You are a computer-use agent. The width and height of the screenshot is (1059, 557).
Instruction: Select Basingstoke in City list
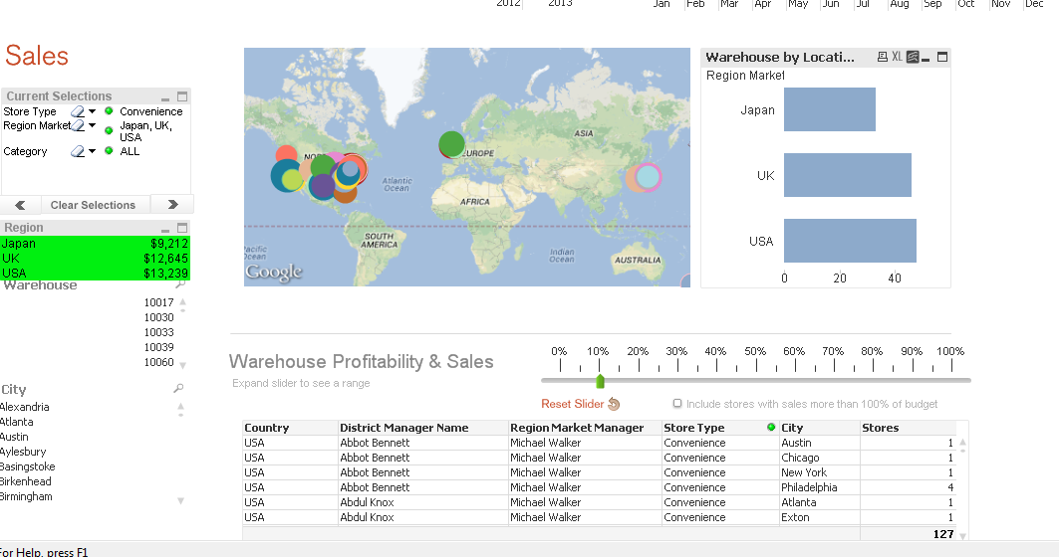coord(27,466)
